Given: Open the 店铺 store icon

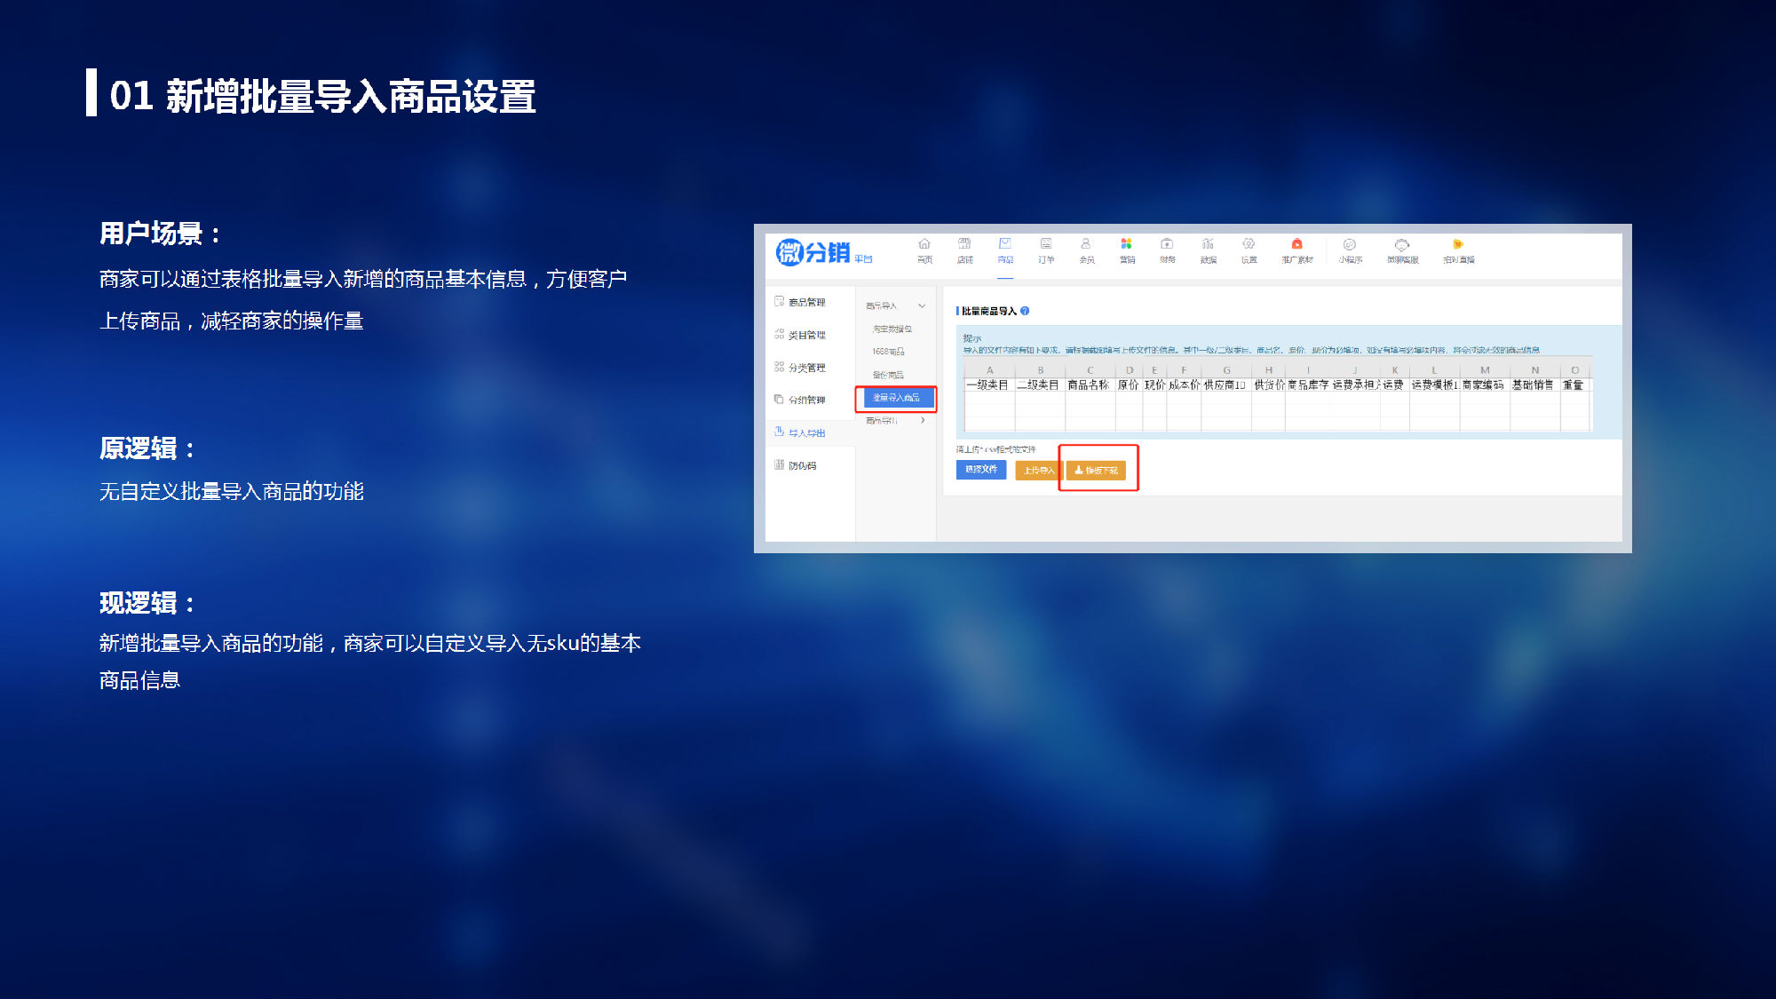Looking at the screenshot, I should click(964, 244).
